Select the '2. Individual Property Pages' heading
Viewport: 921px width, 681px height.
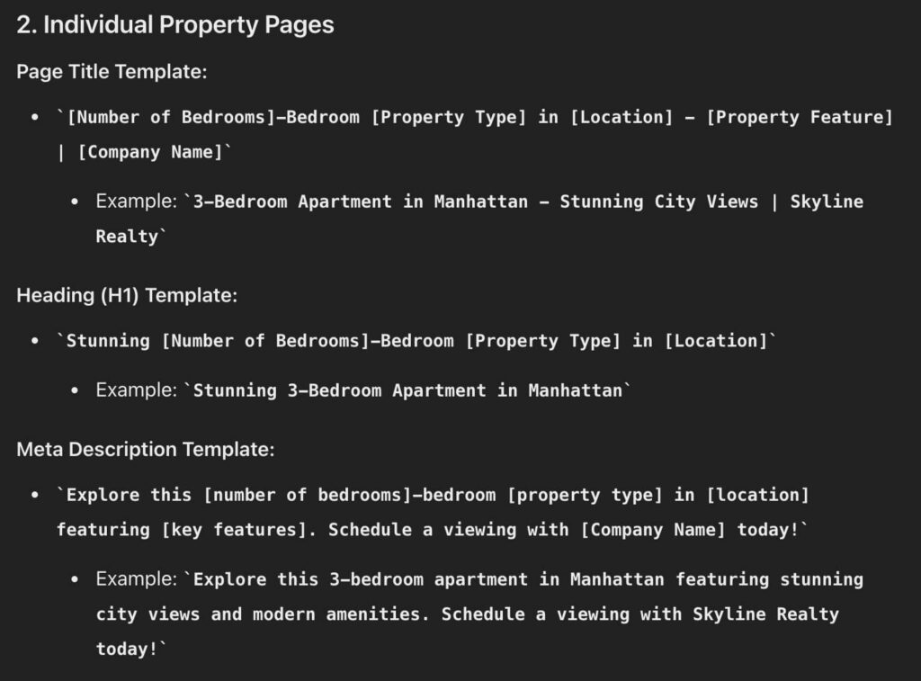[175, 24]
